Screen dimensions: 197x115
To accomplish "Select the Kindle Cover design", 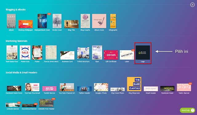I will [x=57, y=21].
